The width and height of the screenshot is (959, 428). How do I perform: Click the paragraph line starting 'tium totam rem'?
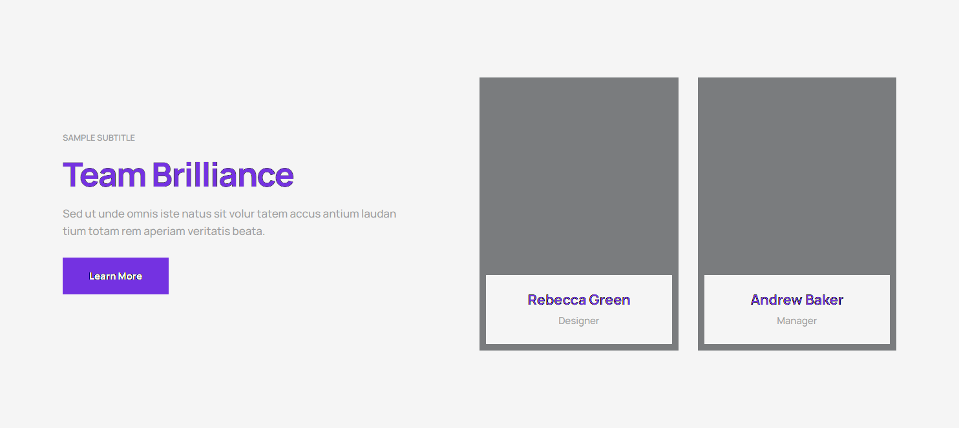tap(163, 231)
